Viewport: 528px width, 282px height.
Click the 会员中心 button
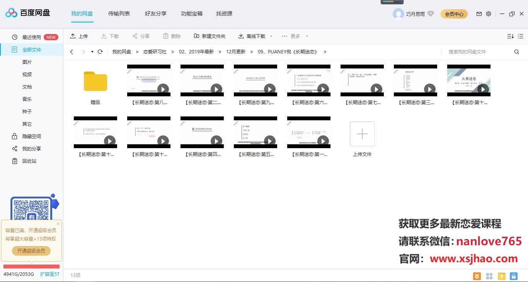pos(454,14)
